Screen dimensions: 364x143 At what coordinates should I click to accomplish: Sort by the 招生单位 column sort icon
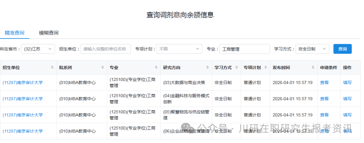click(52, 67)
